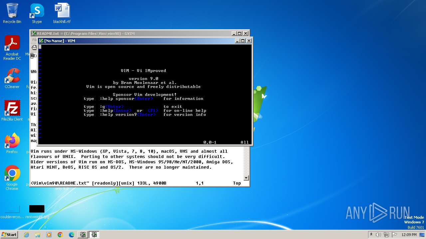Maximize the [No Name] VIM window
The image size is (426, 239).
pos(243,41)
